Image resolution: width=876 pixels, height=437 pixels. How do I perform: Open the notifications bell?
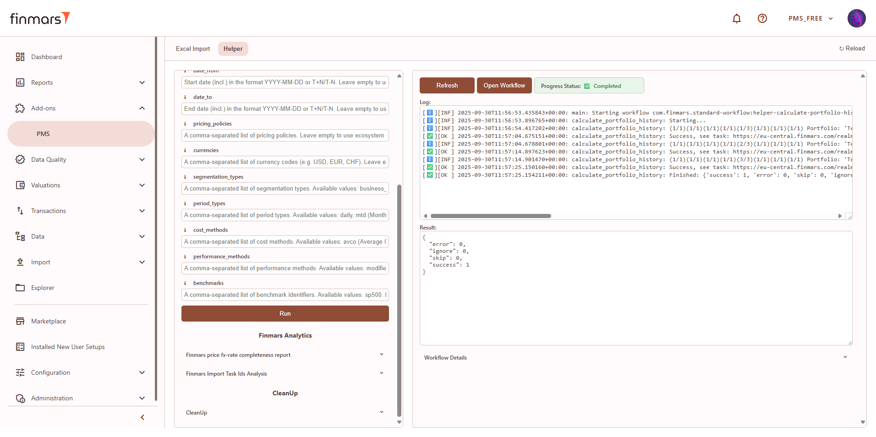[736, 18]
